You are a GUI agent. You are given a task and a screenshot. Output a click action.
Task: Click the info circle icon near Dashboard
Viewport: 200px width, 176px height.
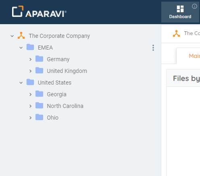click(x=194, y=6)
